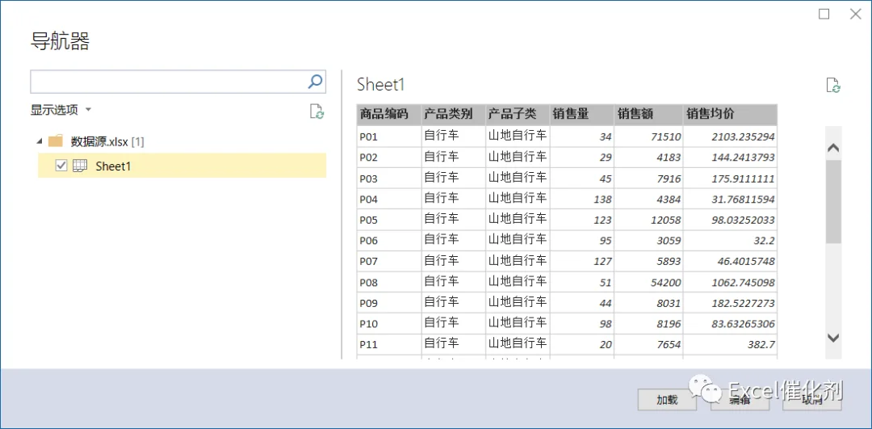Click cell P02 in preview
The height and width of the screenshot is (429, 872).
point(388,158)
